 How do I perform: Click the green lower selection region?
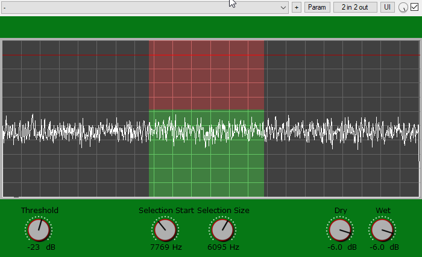[206, 169]
